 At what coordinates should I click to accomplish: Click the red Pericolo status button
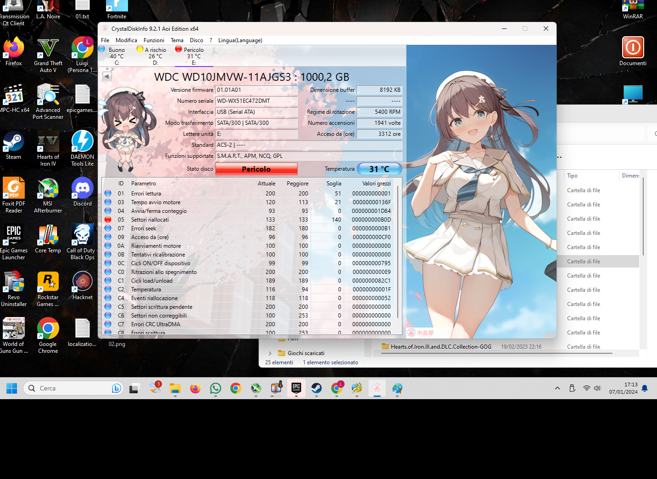coord(256,169)
